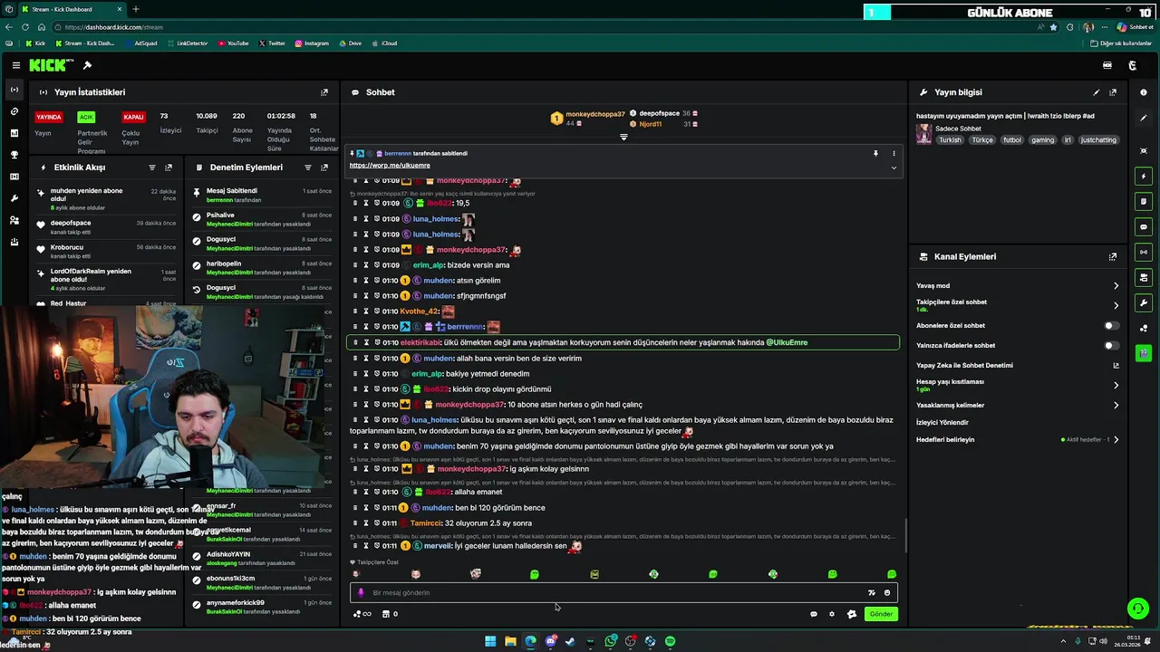Viewport: 1160px width, 652px height.
Task: Expand Yavaş mod options
Action: click(x=1116, y=286)
